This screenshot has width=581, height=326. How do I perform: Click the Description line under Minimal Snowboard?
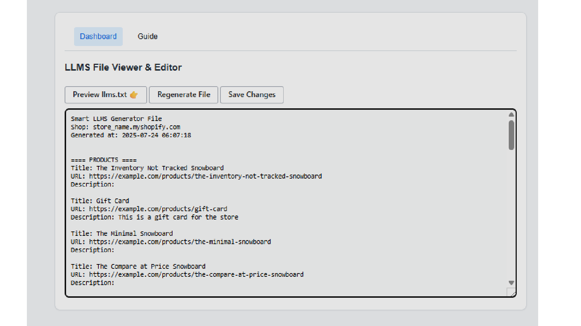tap(92, 250)
